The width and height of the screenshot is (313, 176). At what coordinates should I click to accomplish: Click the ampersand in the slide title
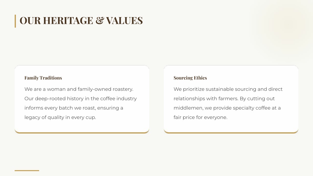(x=100, y=20)
